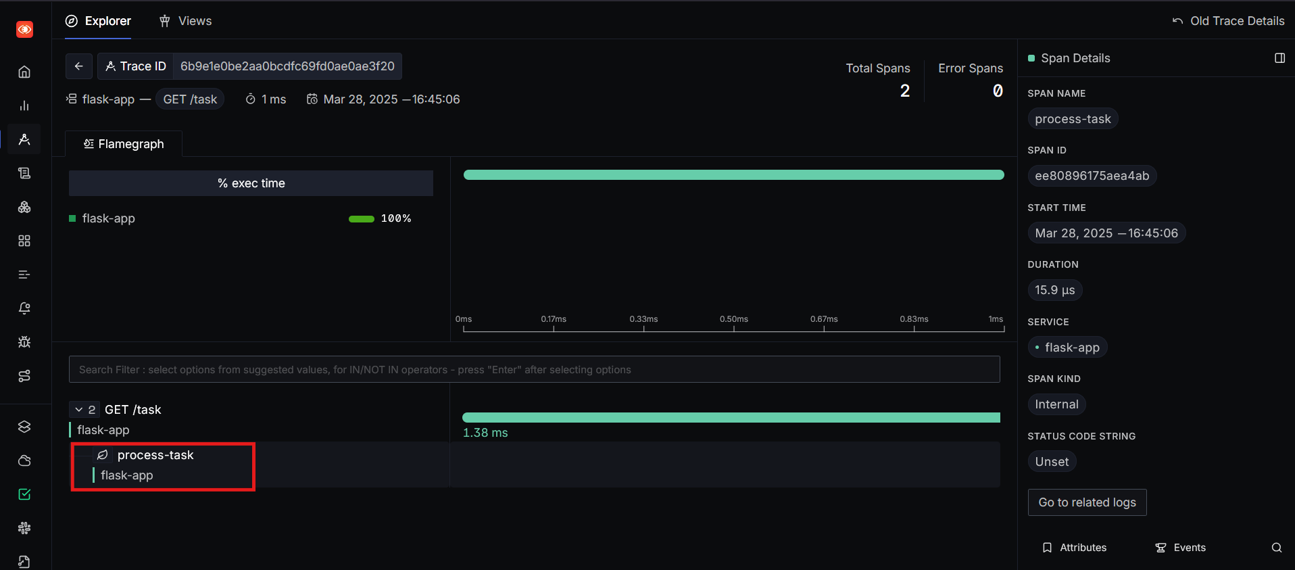Click flask-app green exec time bar
Screen dimensions: 1295x570
pyautogui.click(x=362, y=219)
